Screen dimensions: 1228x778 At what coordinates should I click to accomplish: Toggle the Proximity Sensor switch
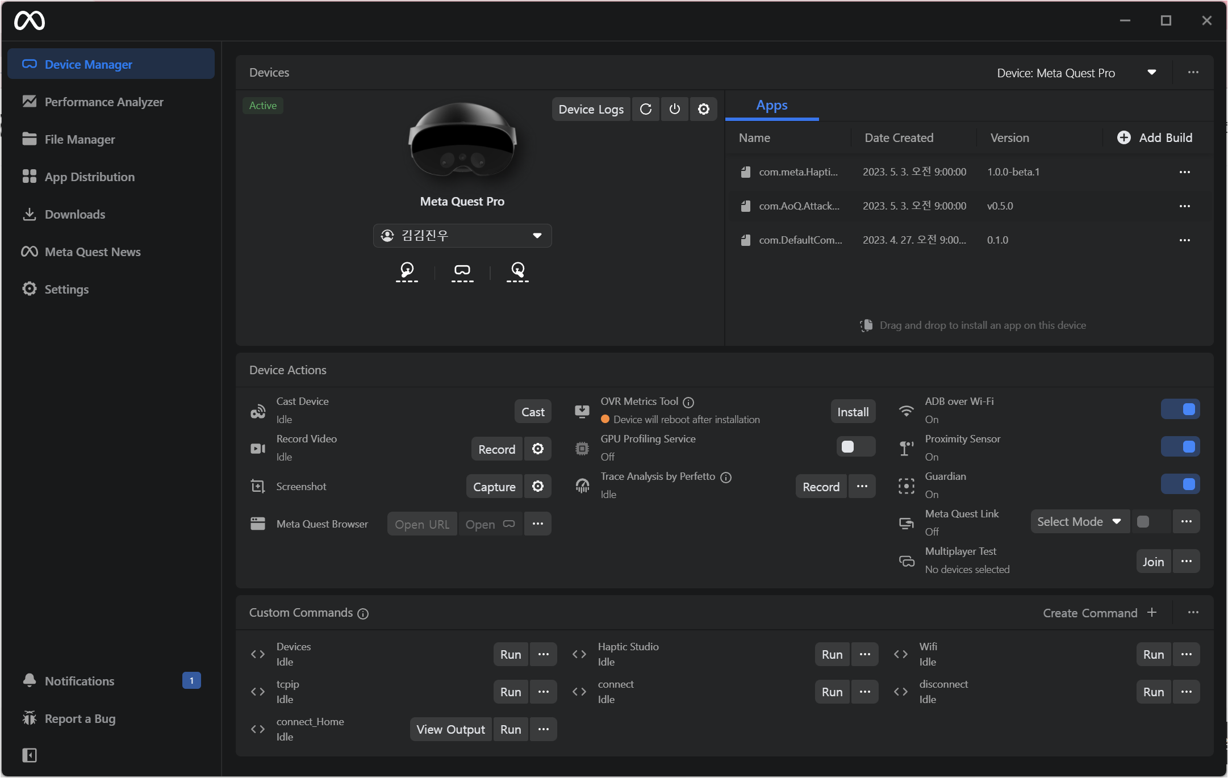click(x=1180, y=447)
